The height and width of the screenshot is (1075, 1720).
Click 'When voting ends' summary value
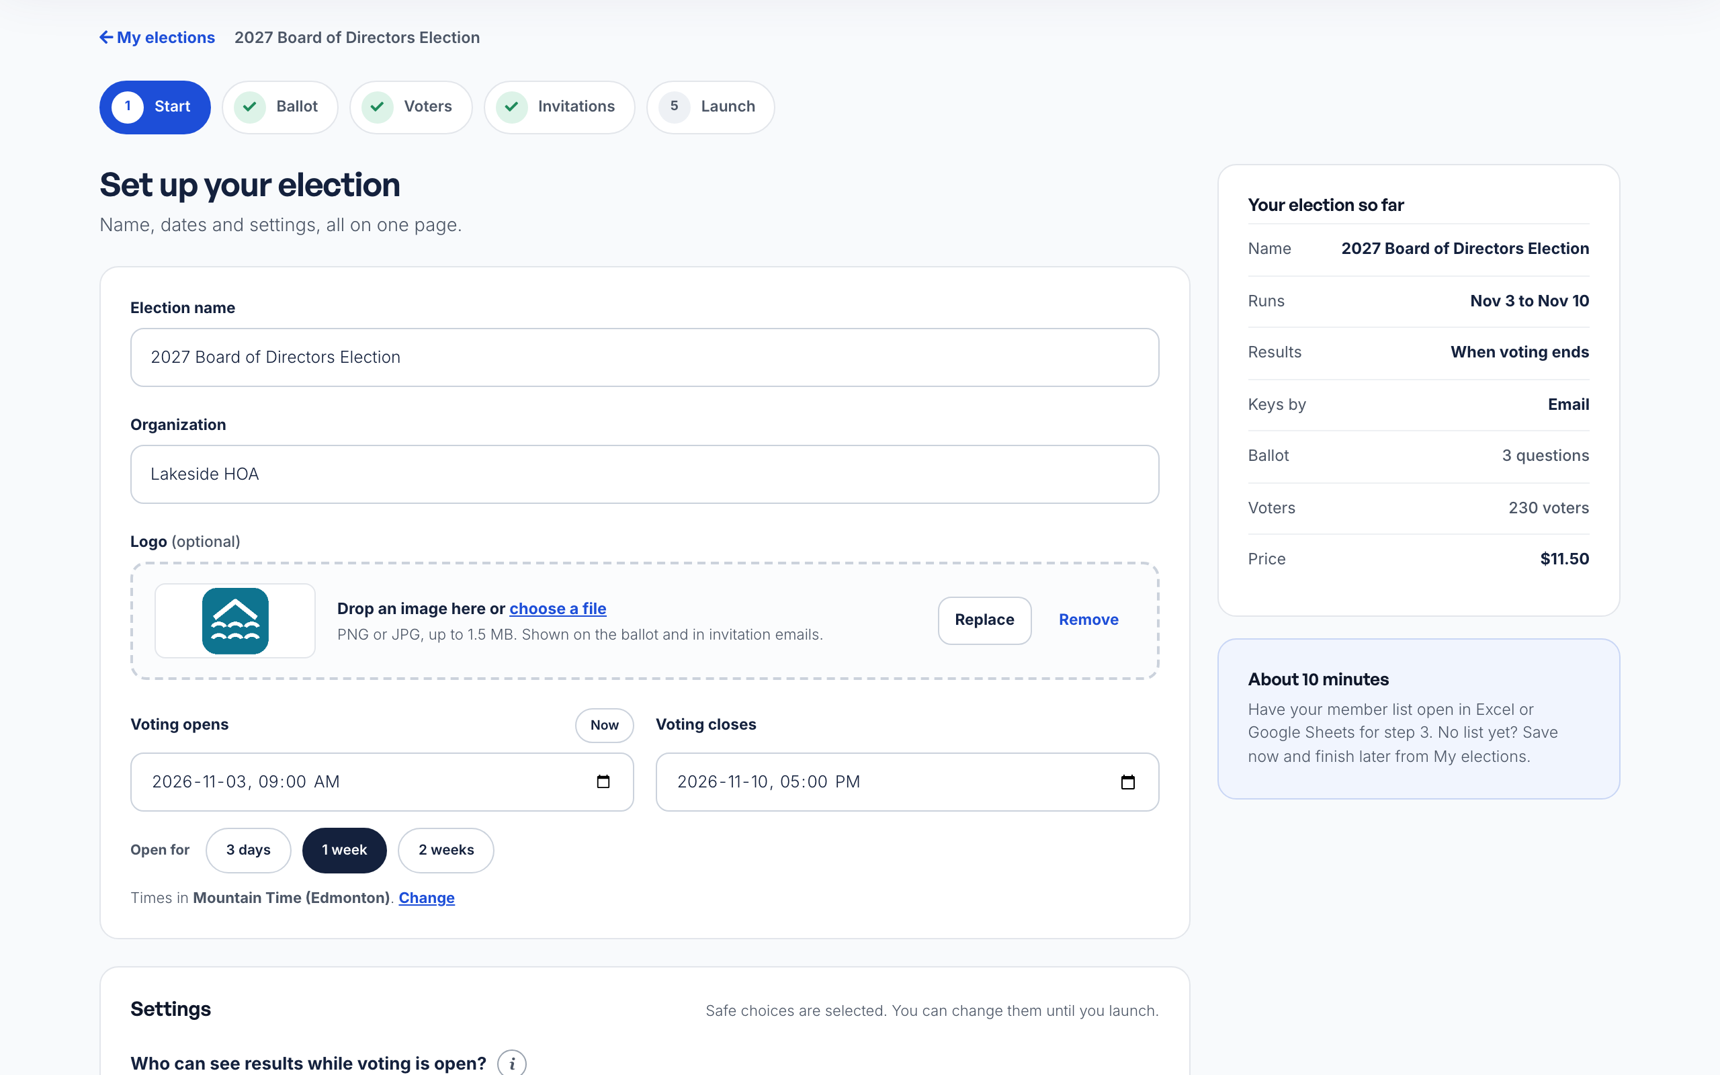(1520, 352)
